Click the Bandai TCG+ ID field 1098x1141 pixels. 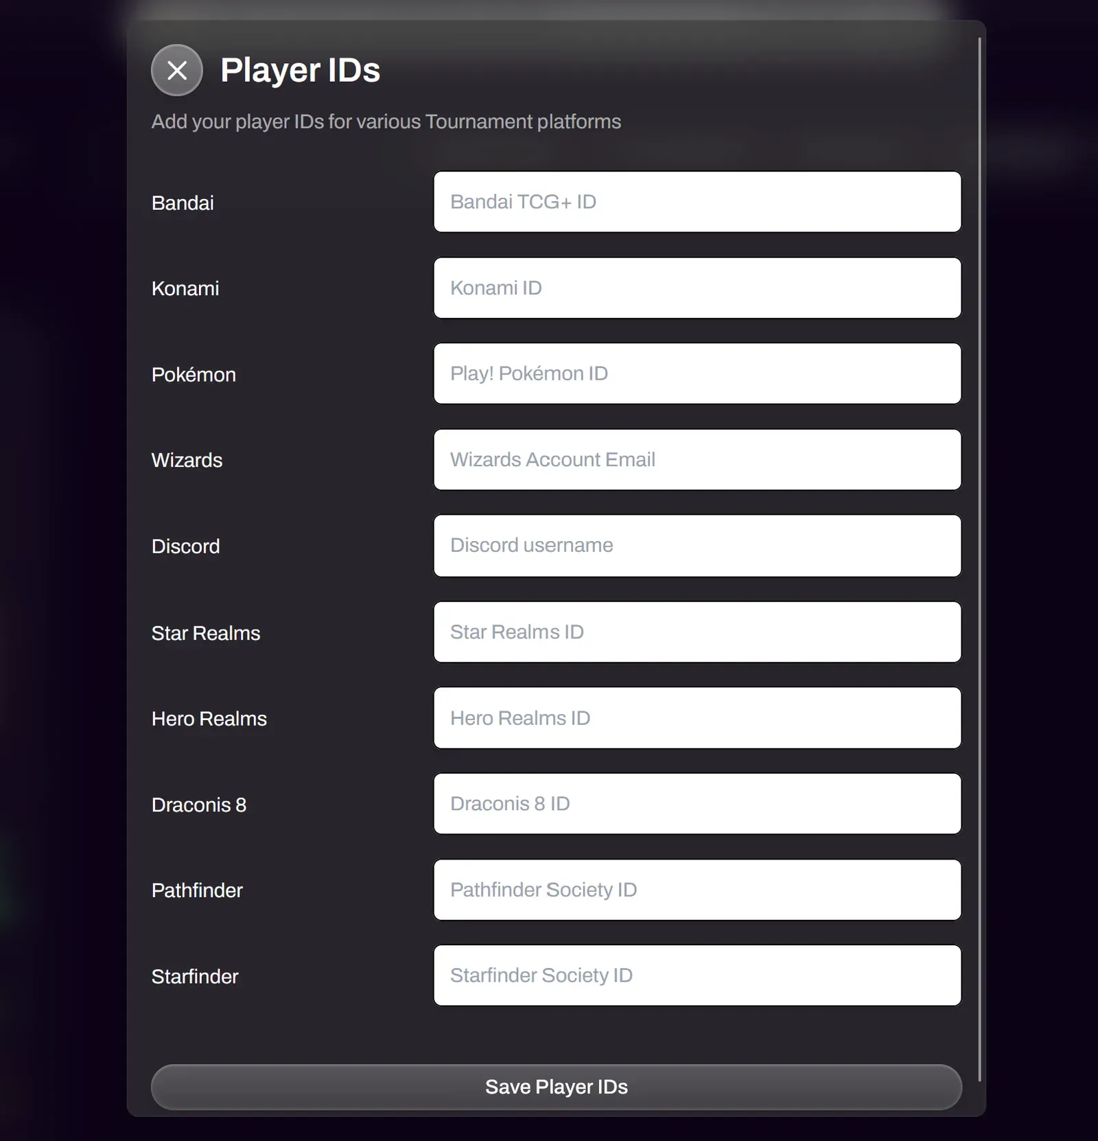(697, 202)
